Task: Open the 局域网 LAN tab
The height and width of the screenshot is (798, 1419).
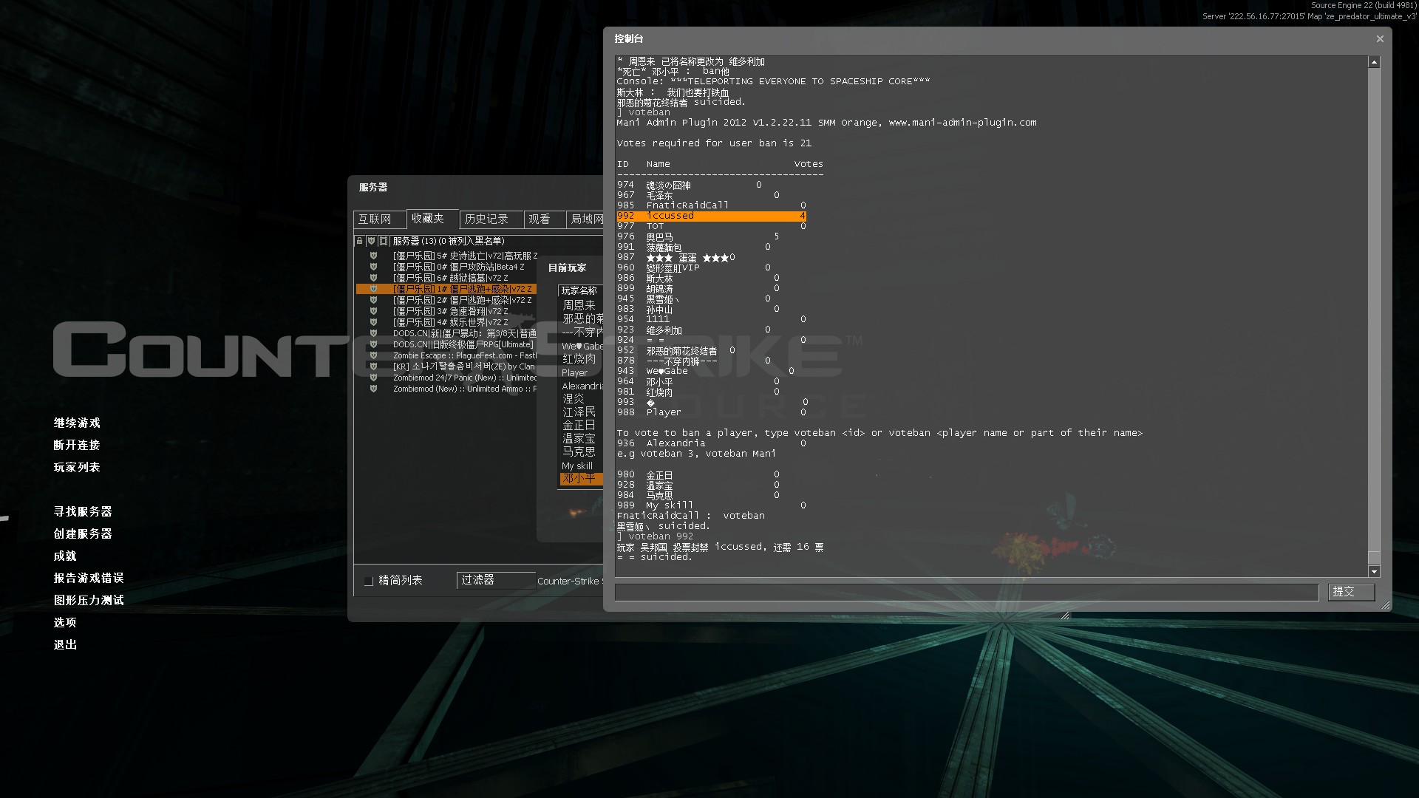Action: pyautogui.click(x=585, y=219)
